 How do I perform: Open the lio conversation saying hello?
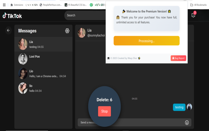tap(43, 88)
